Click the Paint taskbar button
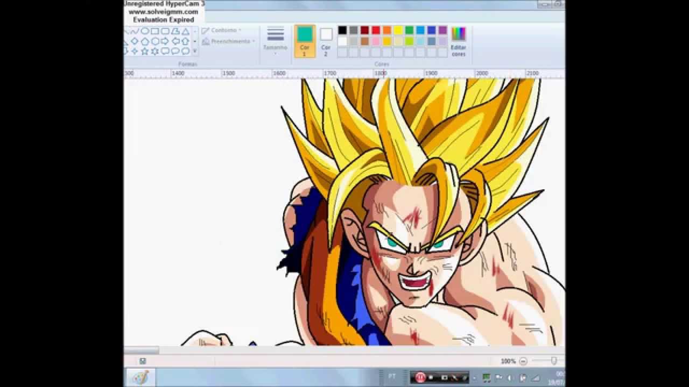This screenshot has height=387, width=689. 141,377
